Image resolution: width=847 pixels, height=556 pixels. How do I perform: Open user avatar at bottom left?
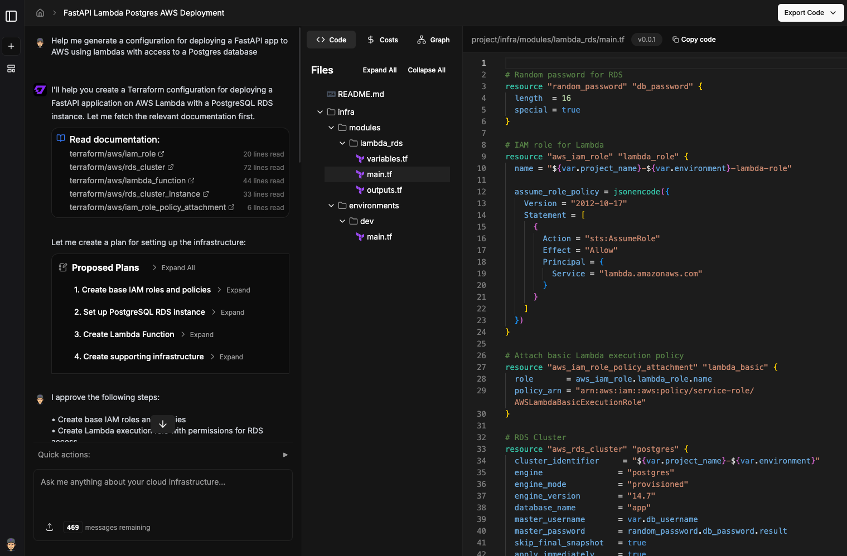(11, 544)
